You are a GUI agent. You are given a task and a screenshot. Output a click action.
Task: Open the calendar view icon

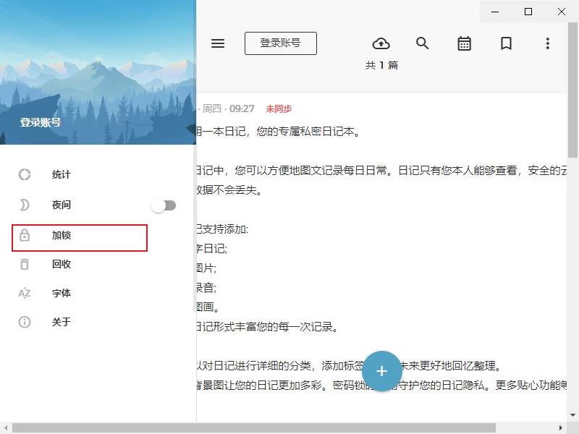pos(464,43)
